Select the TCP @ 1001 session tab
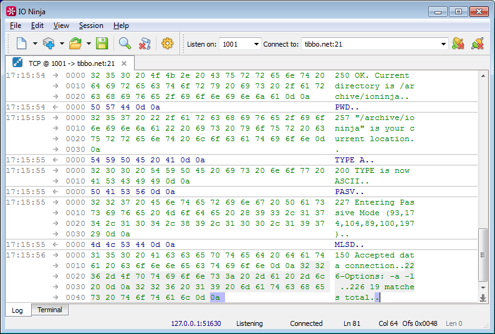 point(71,63)
